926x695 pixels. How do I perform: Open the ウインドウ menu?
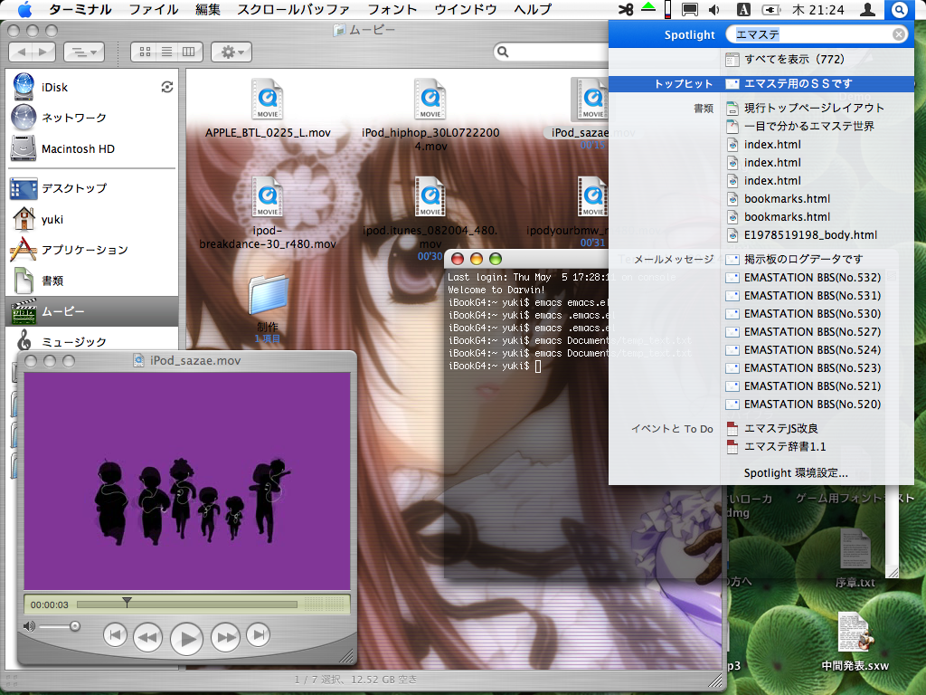click(x=466, y=9)
